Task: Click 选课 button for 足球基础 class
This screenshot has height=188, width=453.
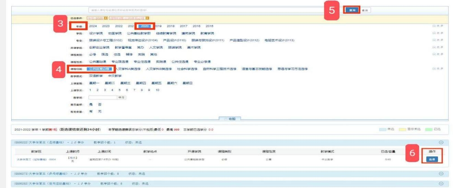Action: click(x=432, y=160)
